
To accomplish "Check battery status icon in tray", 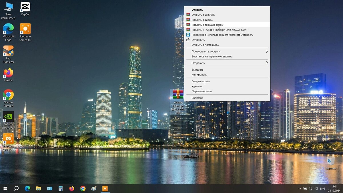I will 305,189.
